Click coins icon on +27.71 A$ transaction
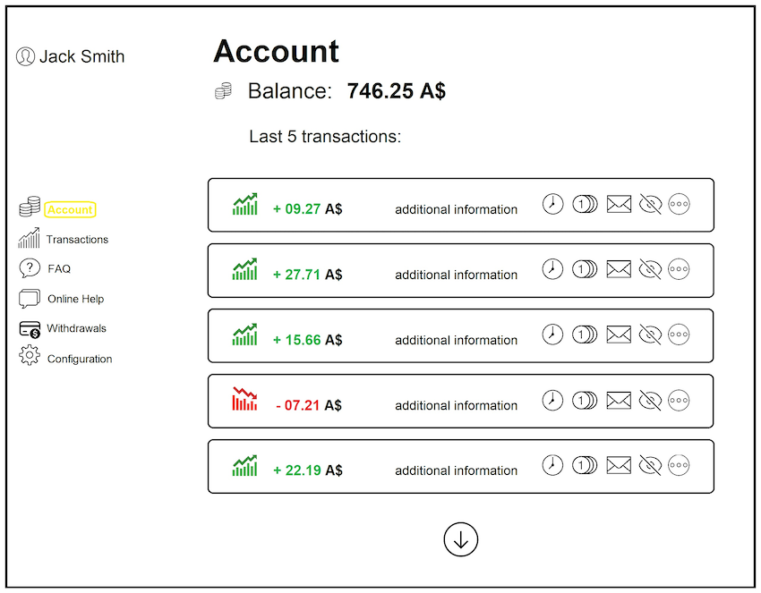Image resolution: width=761 pixels, height=593 pixels. (x=585, y=269)
